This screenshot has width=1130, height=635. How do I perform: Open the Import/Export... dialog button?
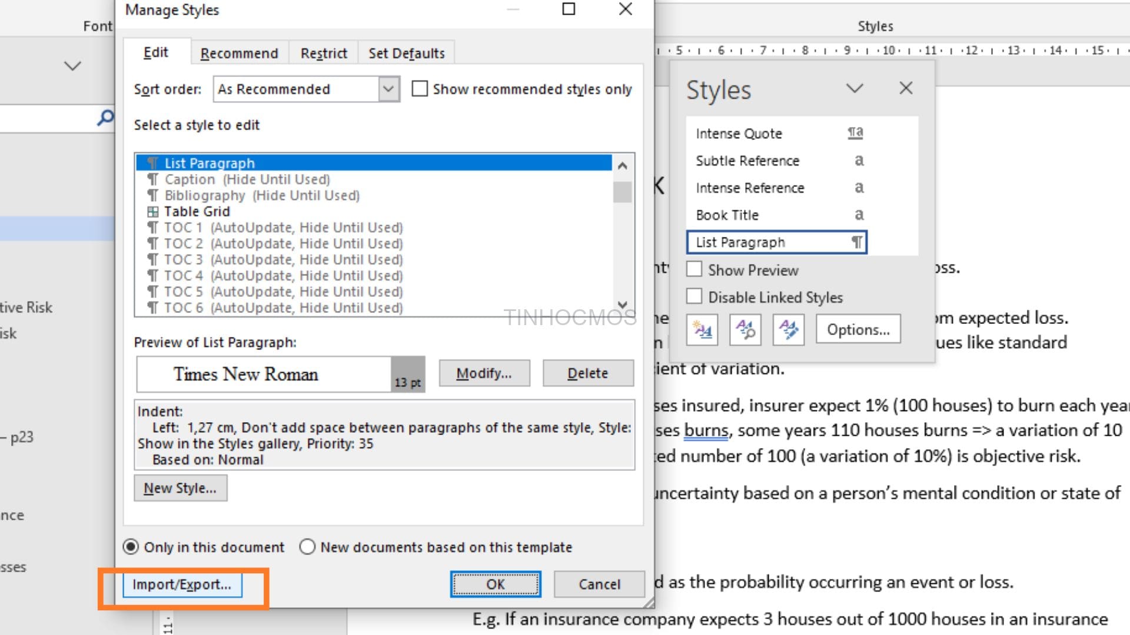tap(182, 584)
